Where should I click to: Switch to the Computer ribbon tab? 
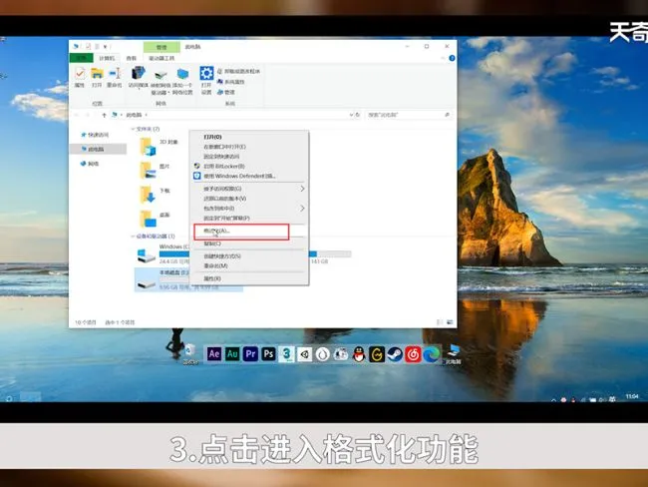107,58
